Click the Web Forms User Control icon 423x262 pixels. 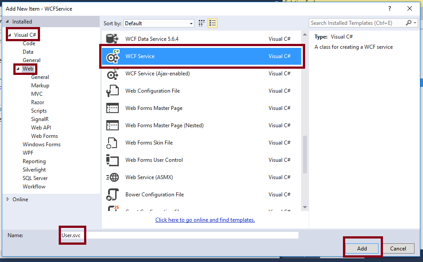click(x=113, y=160)
